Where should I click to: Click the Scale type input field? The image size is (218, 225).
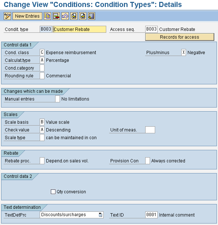pyautogui.click(x=42, y=137)
